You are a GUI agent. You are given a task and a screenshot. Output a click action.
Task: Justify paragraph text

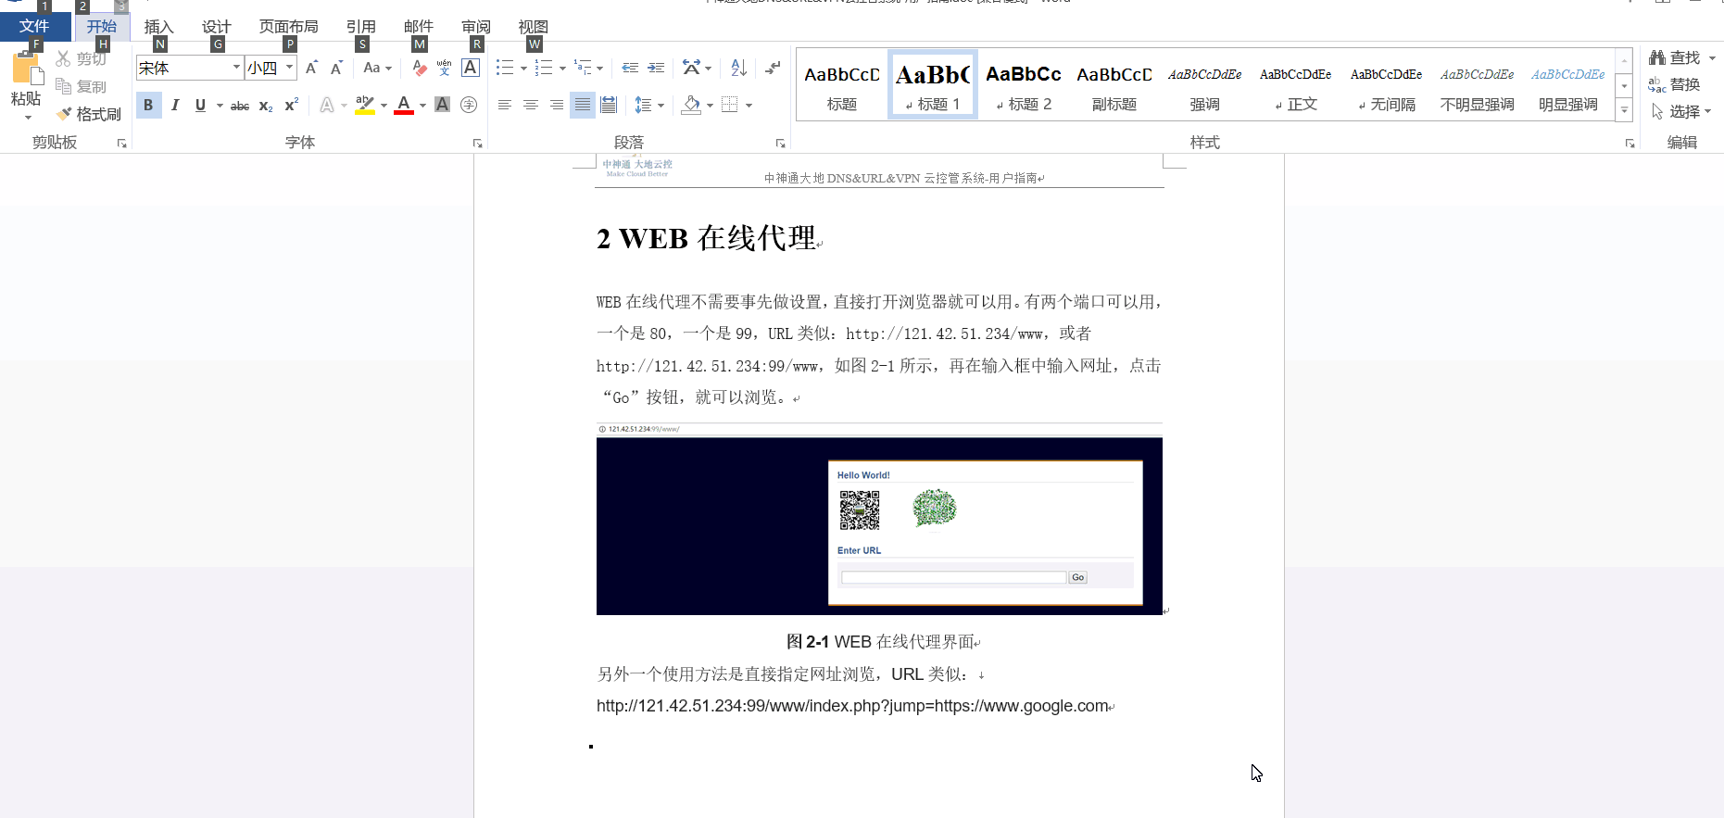(x=582, y=105)
